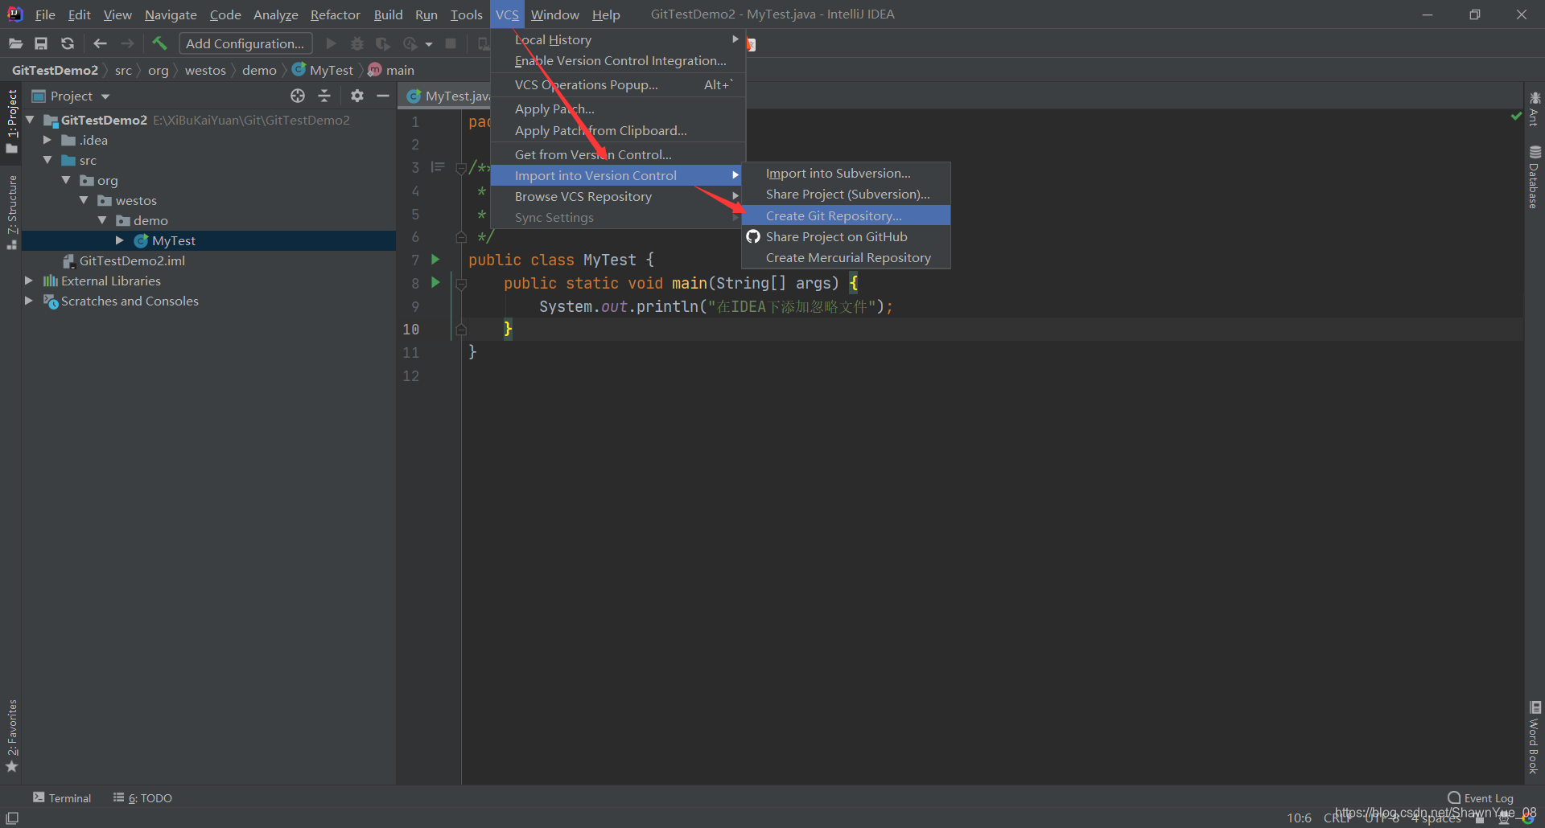Open the profiler dropdown arrow in toolbar
The width and height of the screenshot is (1545, 828).
pyautogui.click(x=429, y=44)
